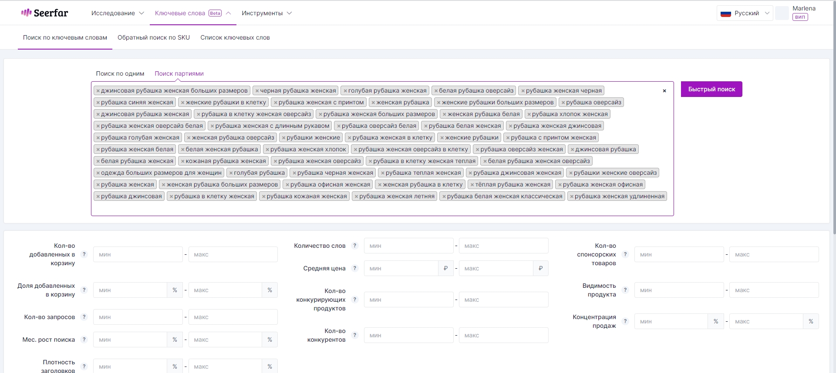Remove the 'рубашка оверсайз' keyword tag

click(563, 103)
